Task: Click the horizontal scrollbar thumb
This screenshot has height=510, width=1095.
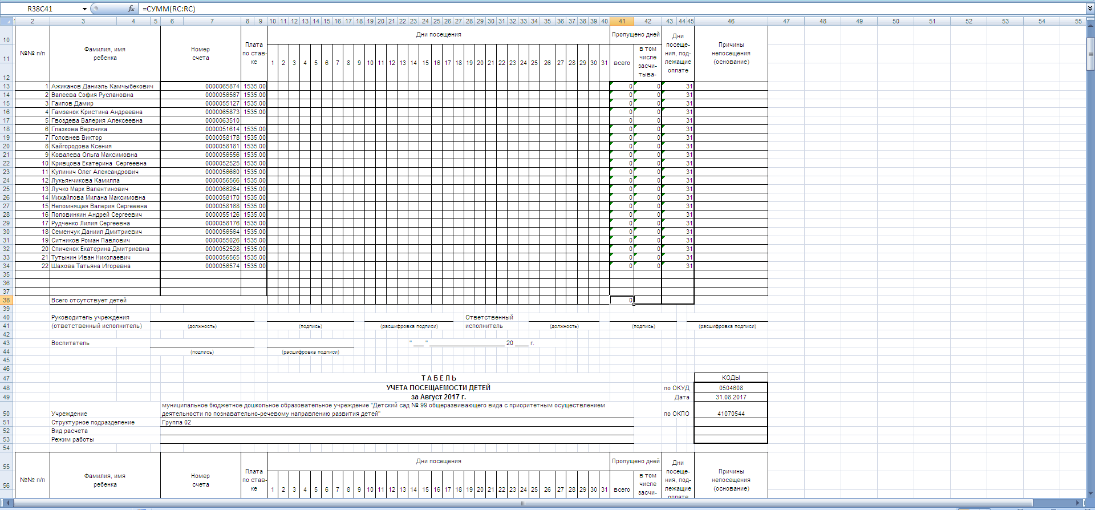Action: (x=522, y=503)
